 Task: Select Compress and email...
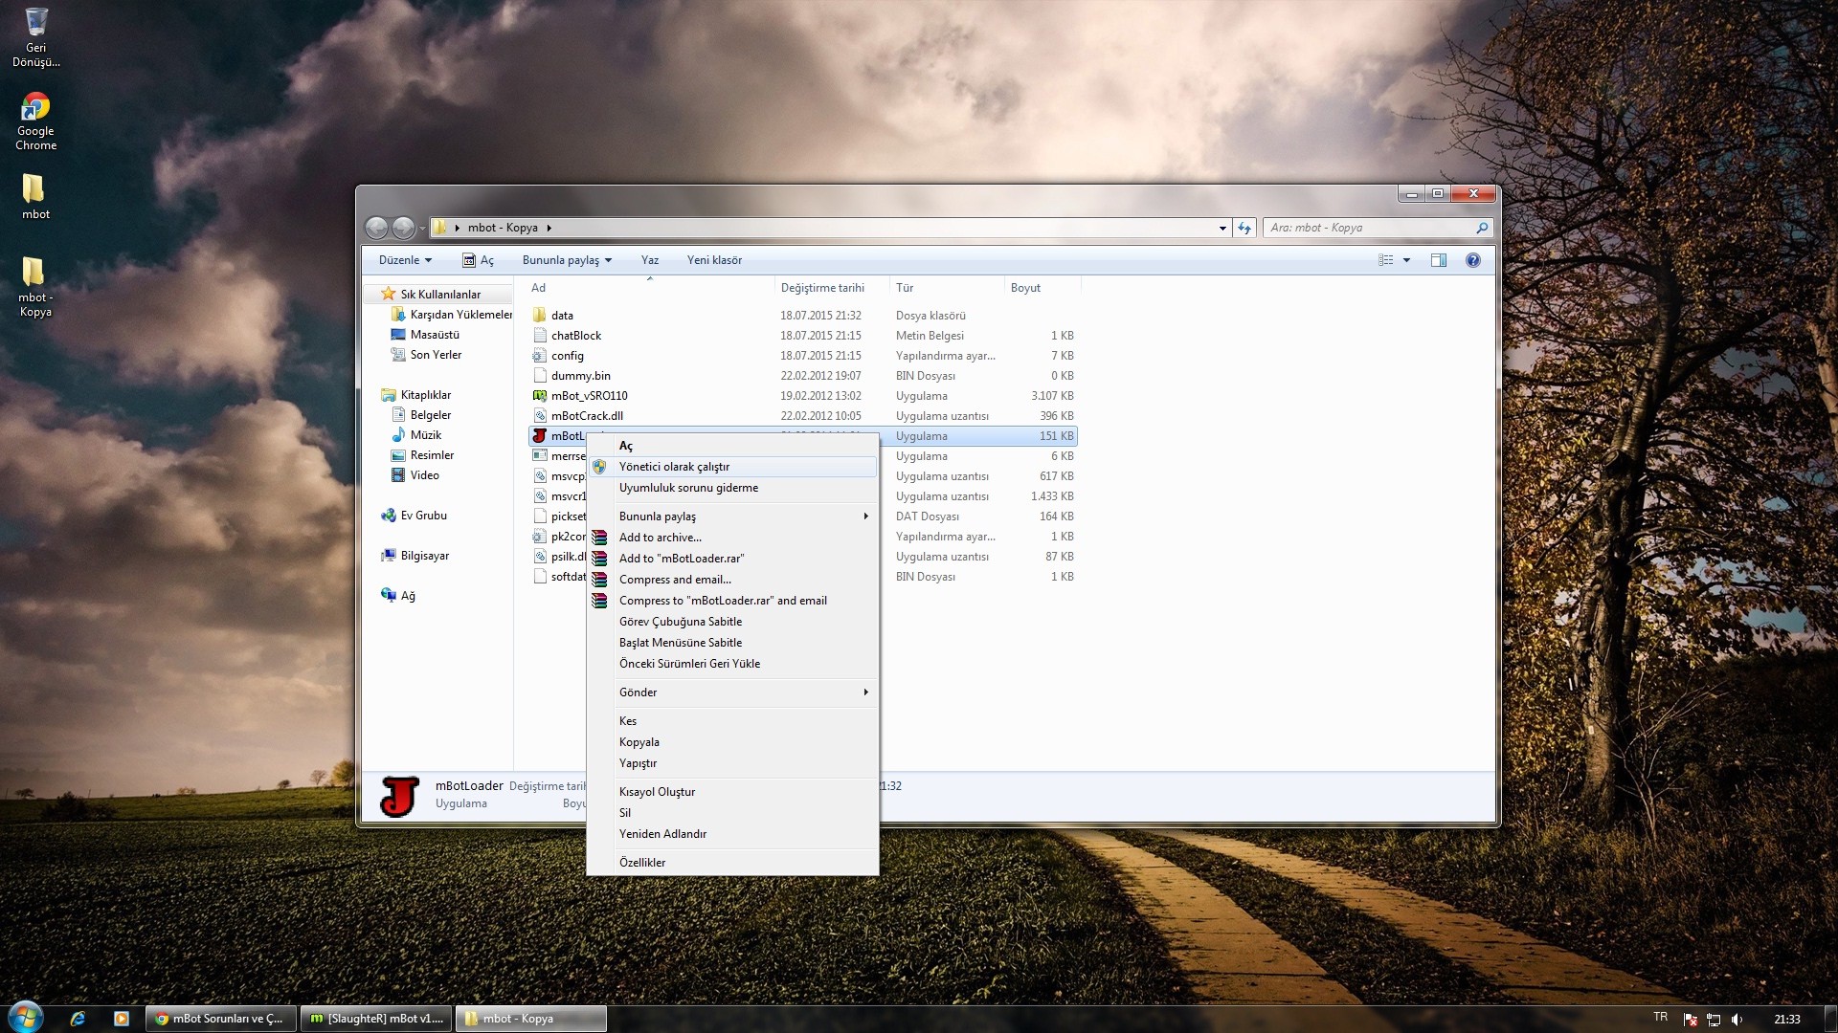733,580
